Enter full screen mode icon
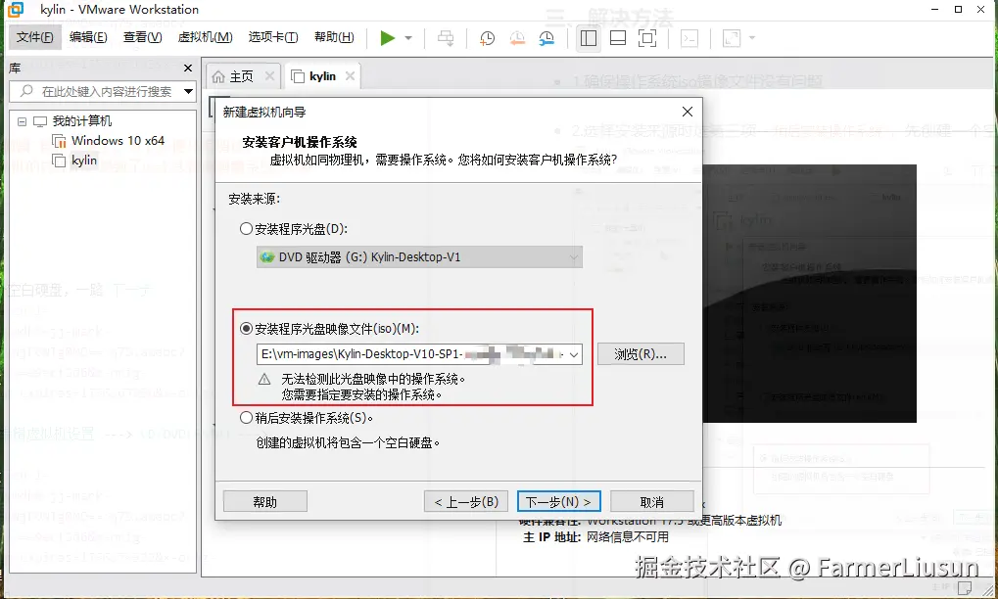The image size is (998, 599). [647, 38]
